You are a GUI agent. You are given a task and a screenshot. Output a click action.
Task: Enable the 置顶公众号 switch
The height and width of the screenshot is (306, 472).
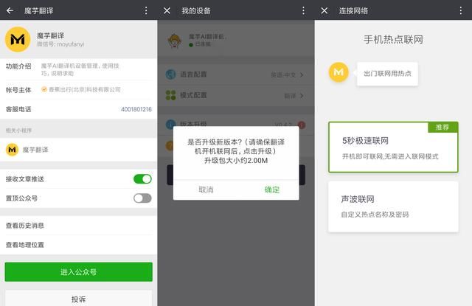coord(142,198)
